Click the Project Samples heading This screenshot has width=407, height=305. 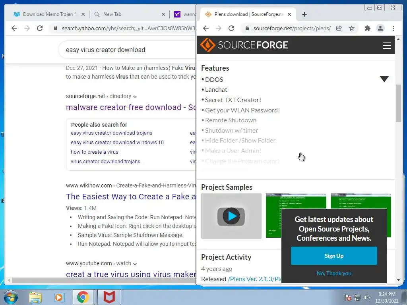pos(227,187)
